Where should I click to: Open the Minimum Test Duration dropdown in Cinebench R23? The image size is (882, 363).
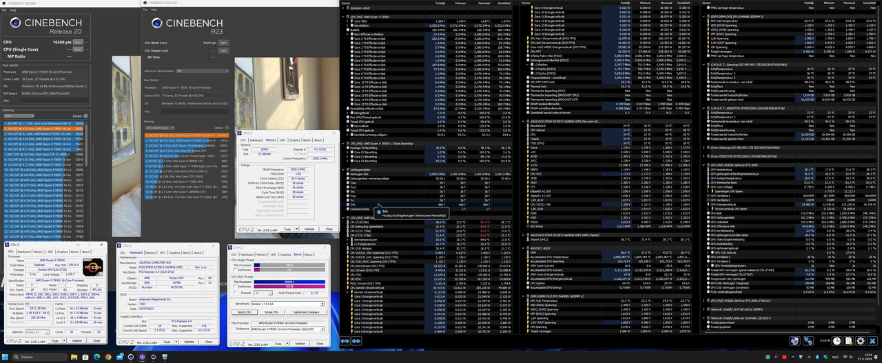click(x=201, y=71)
